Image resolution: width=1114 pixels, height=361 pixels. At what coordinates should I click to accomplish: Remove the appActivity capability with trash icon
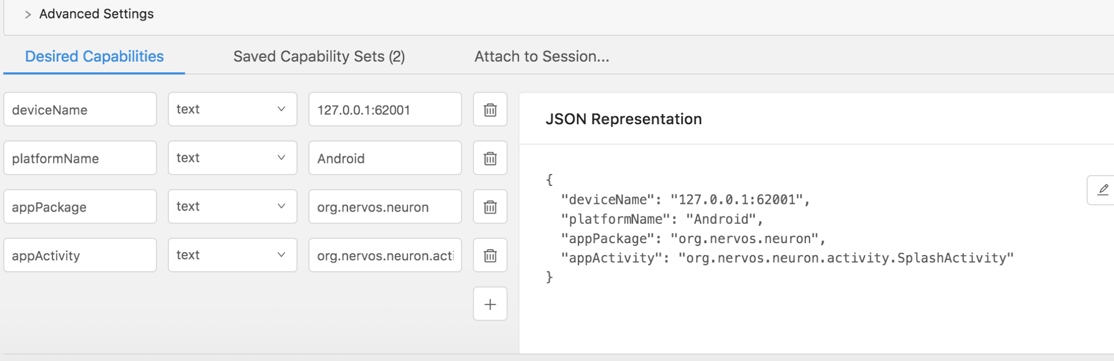(490, 255)
